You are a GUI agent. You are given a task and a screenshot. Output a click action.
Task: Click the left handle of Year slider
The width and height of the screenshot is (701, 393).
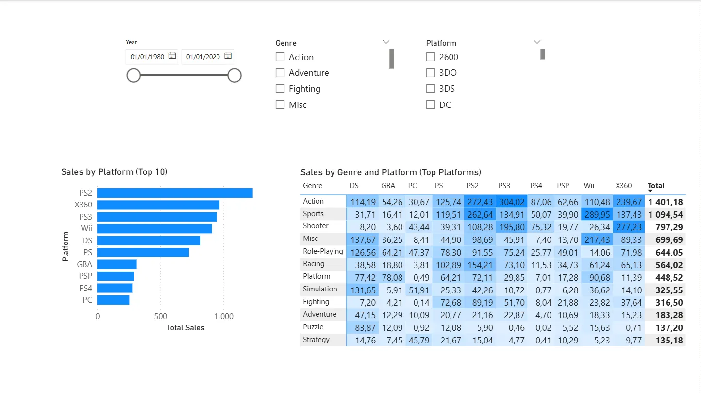pos(134,75)
